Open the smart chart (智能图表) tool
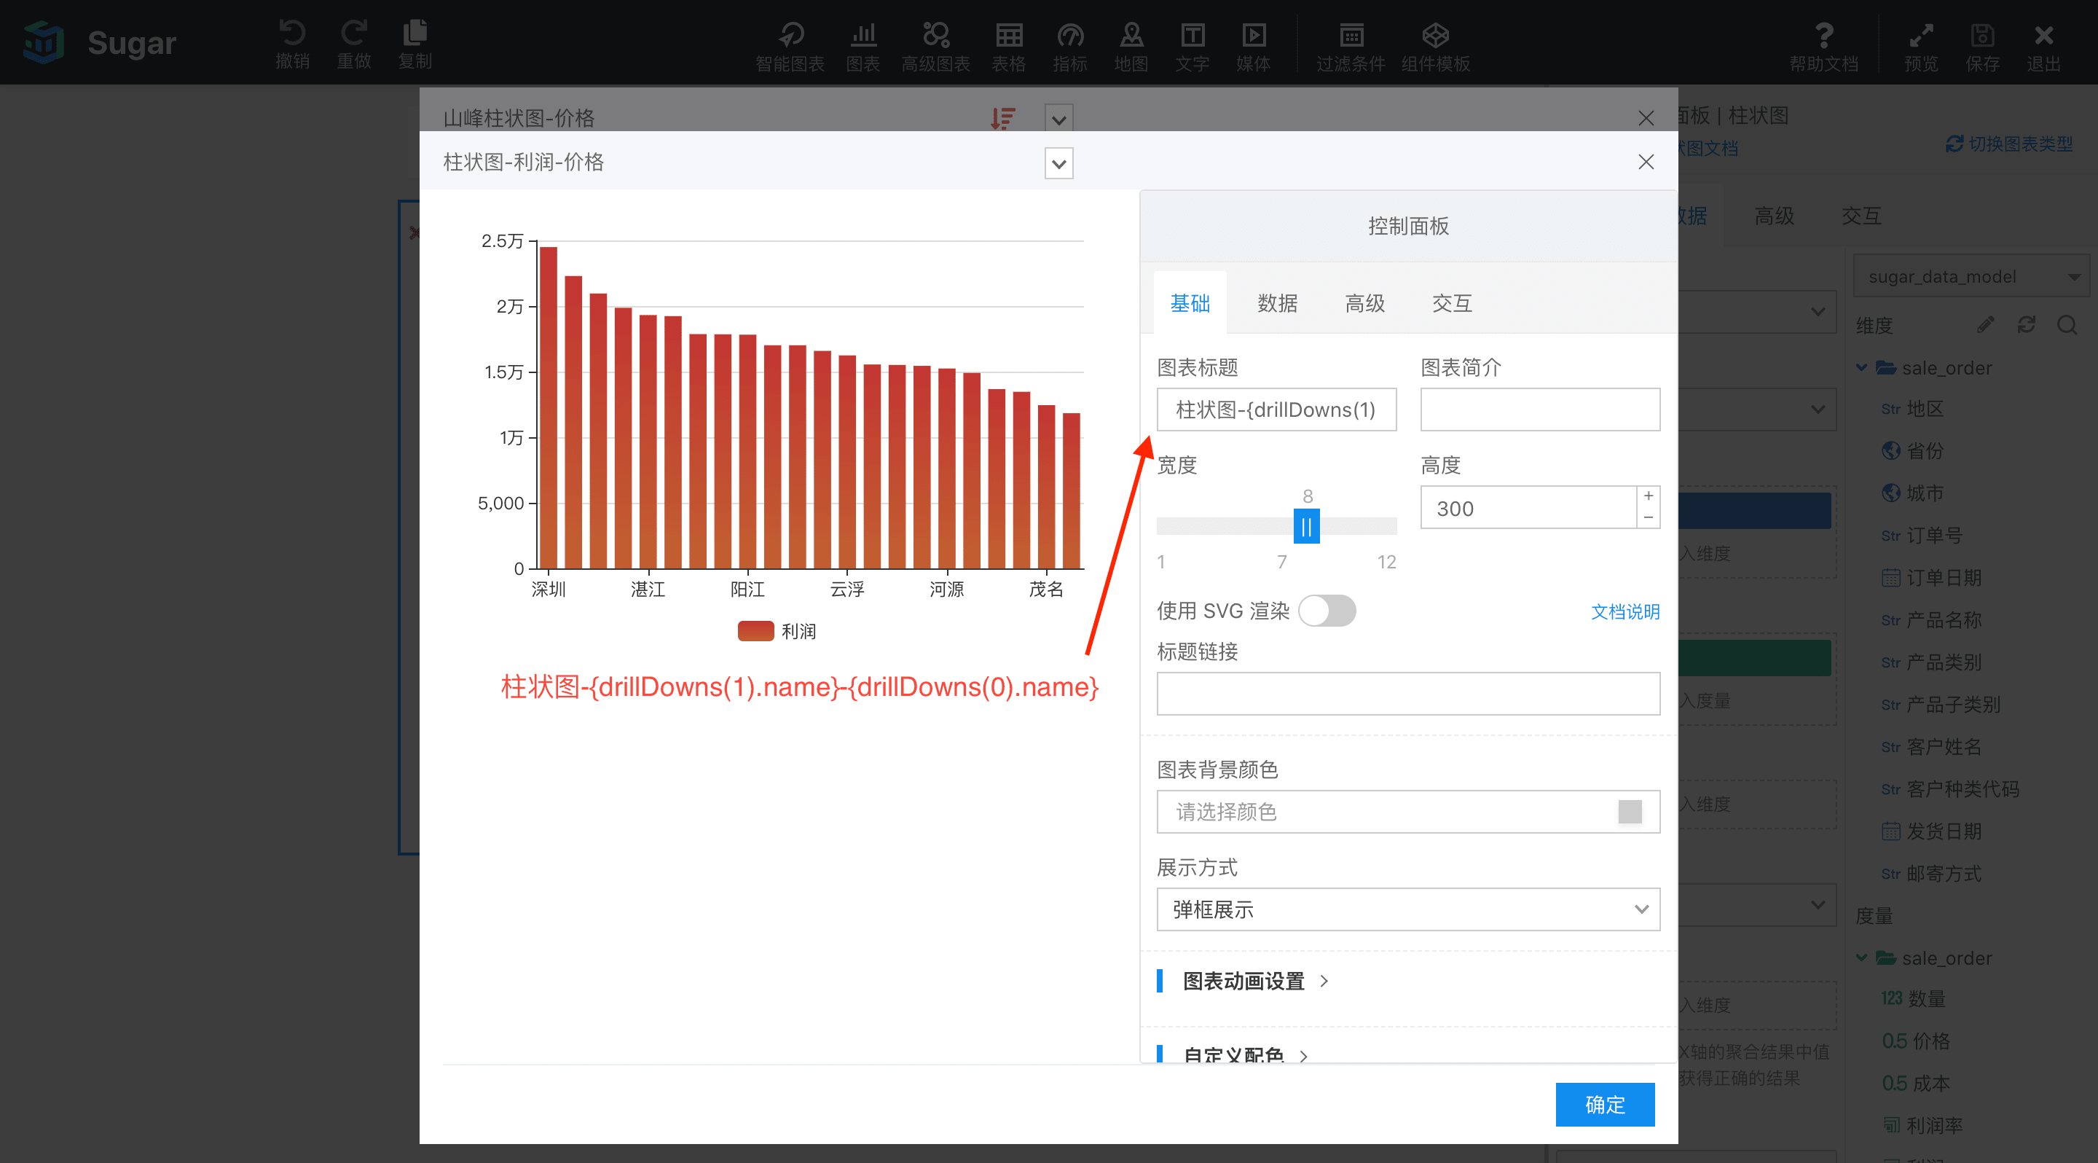This screenshot has width=2098, height=1163. (x=790, y=35)
